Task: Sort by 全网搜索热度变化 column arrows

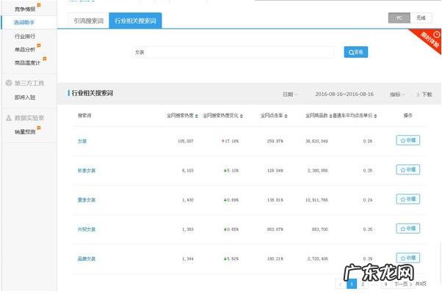Action: 242,116
